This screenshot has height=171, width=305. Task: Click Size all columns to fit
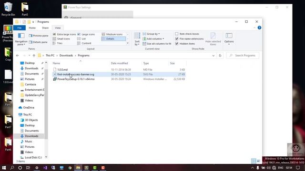point(157,44)
